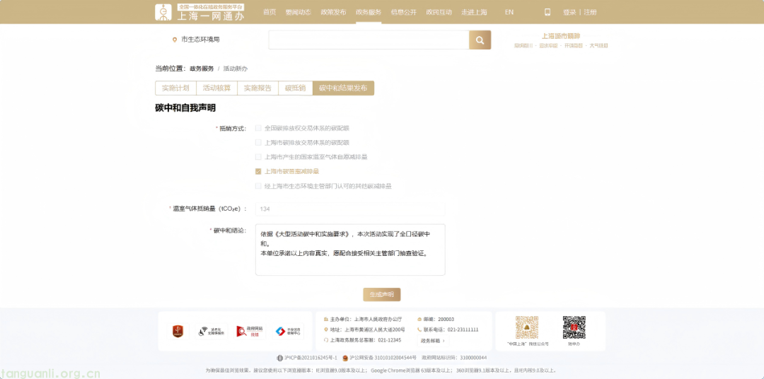The width and height of the screenshot is (764, 379).
Task: Click 上海政务服务总客服 021-12345 text
Action: [x=366, y=341]
